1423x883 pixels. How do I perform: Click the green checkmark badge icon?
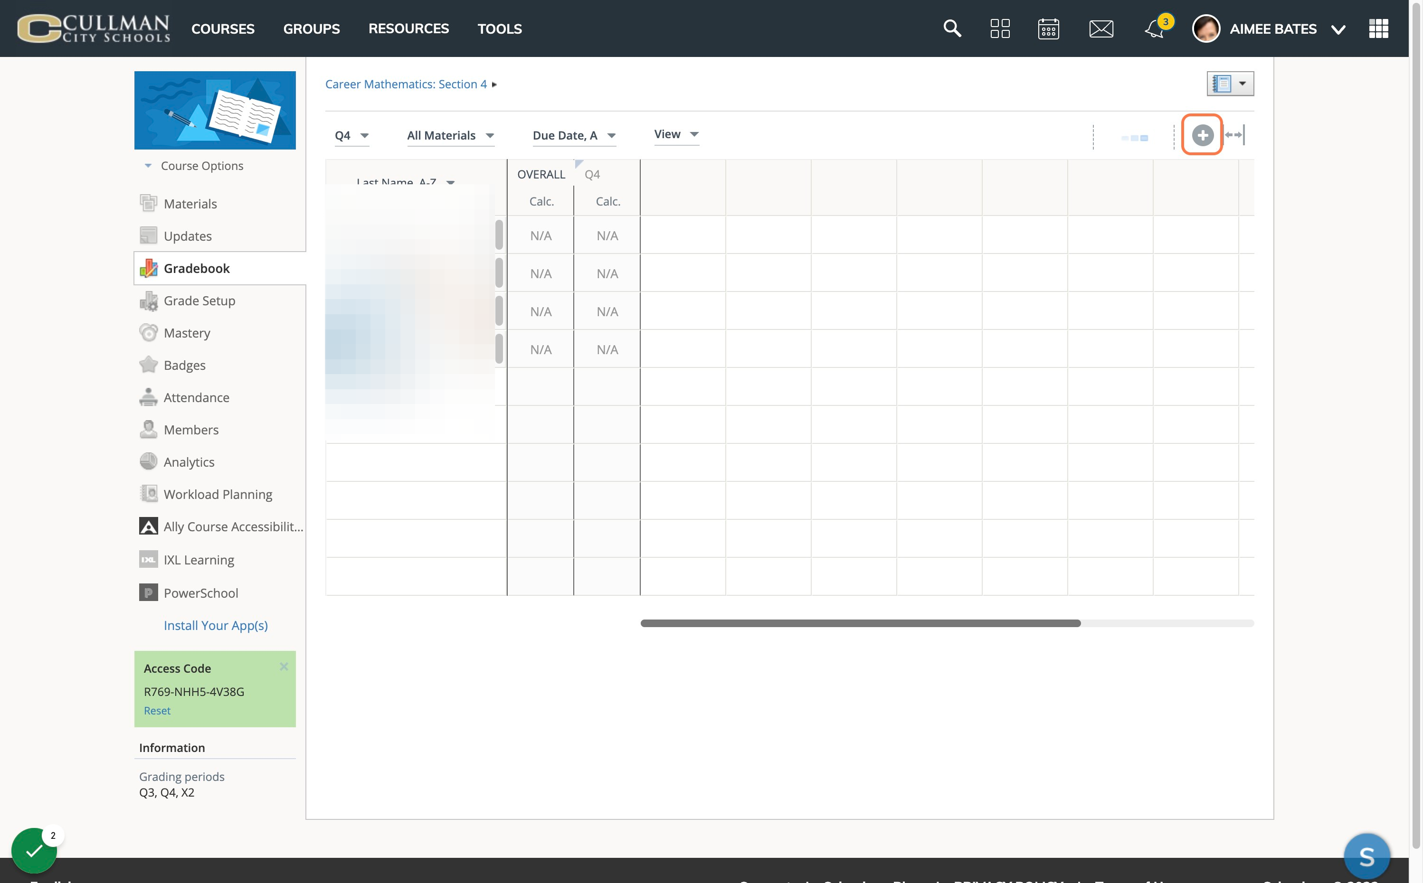34,851
